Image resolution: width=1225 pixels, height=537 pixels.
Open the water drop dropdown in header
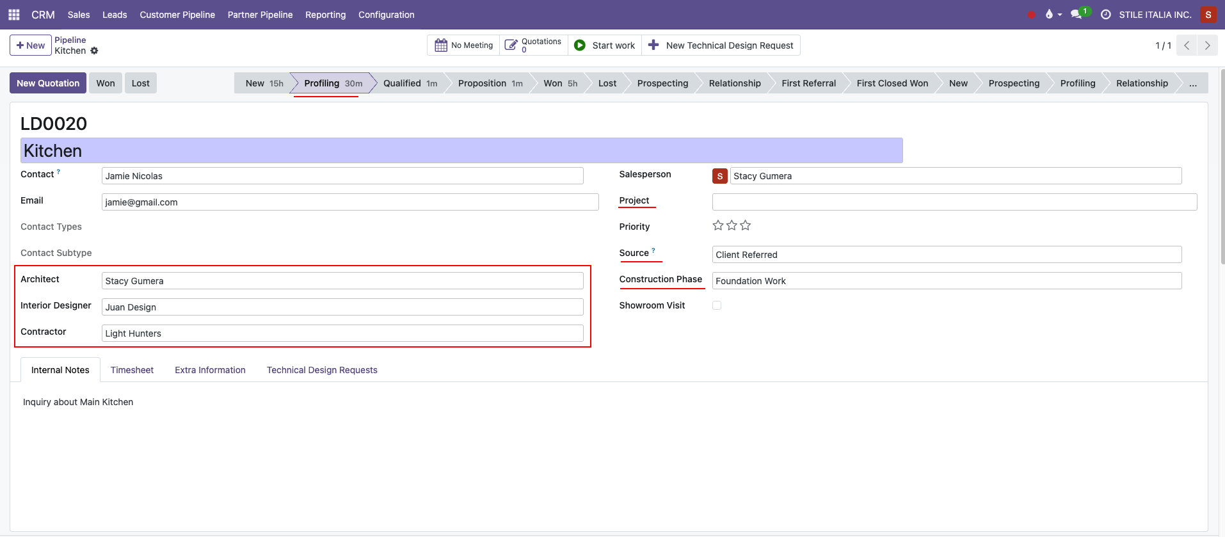point(1052,14)
